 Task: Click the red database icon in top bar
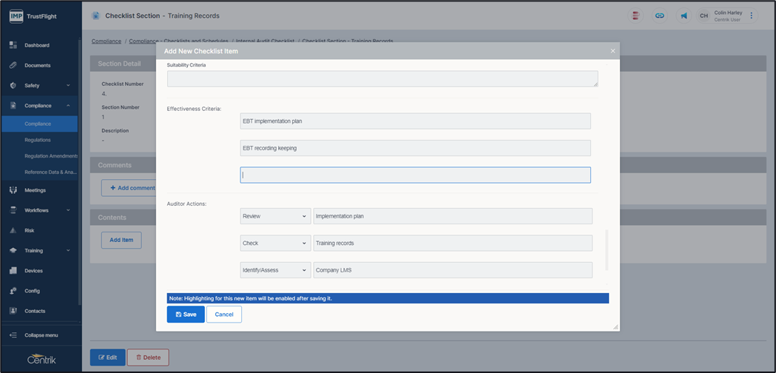pos(635,16)
